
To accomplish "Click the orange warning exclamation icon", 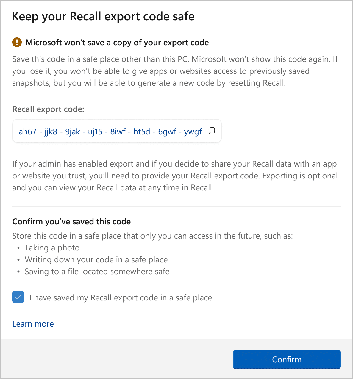I will [17, 42].
